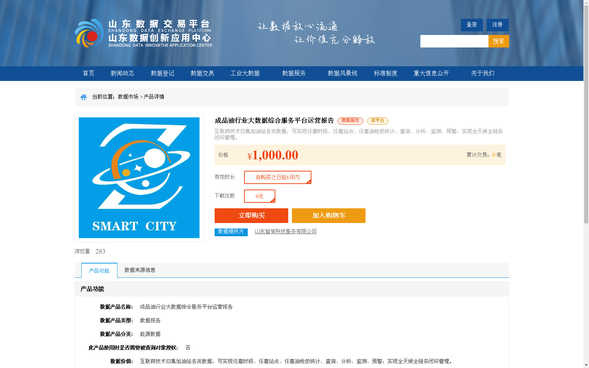
Task: Focus the search input field
Action: tap(454, 41)
